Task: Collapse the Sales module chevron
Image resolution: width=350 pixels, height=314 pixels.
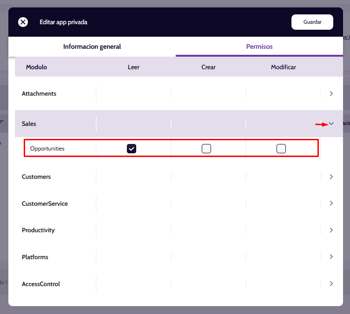Action: [x=331, y=124]
